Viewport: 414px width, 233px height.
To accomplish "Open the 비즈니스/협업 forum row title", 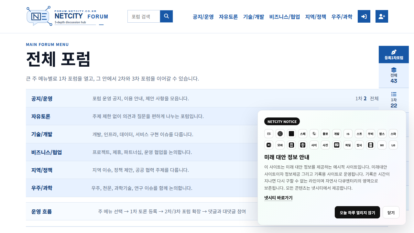I will tap(47, 152).
